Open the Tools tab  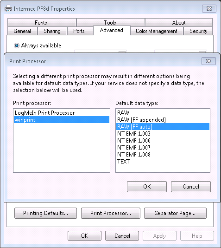[x=111, y=23]
